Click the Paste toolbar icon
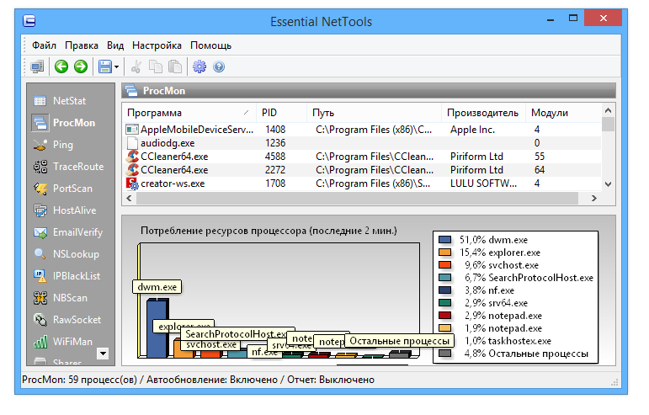 [x=175, y=67]
